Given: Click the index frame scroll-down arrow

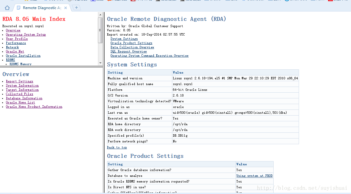Looking at the screenshot, I should (100, 63).
